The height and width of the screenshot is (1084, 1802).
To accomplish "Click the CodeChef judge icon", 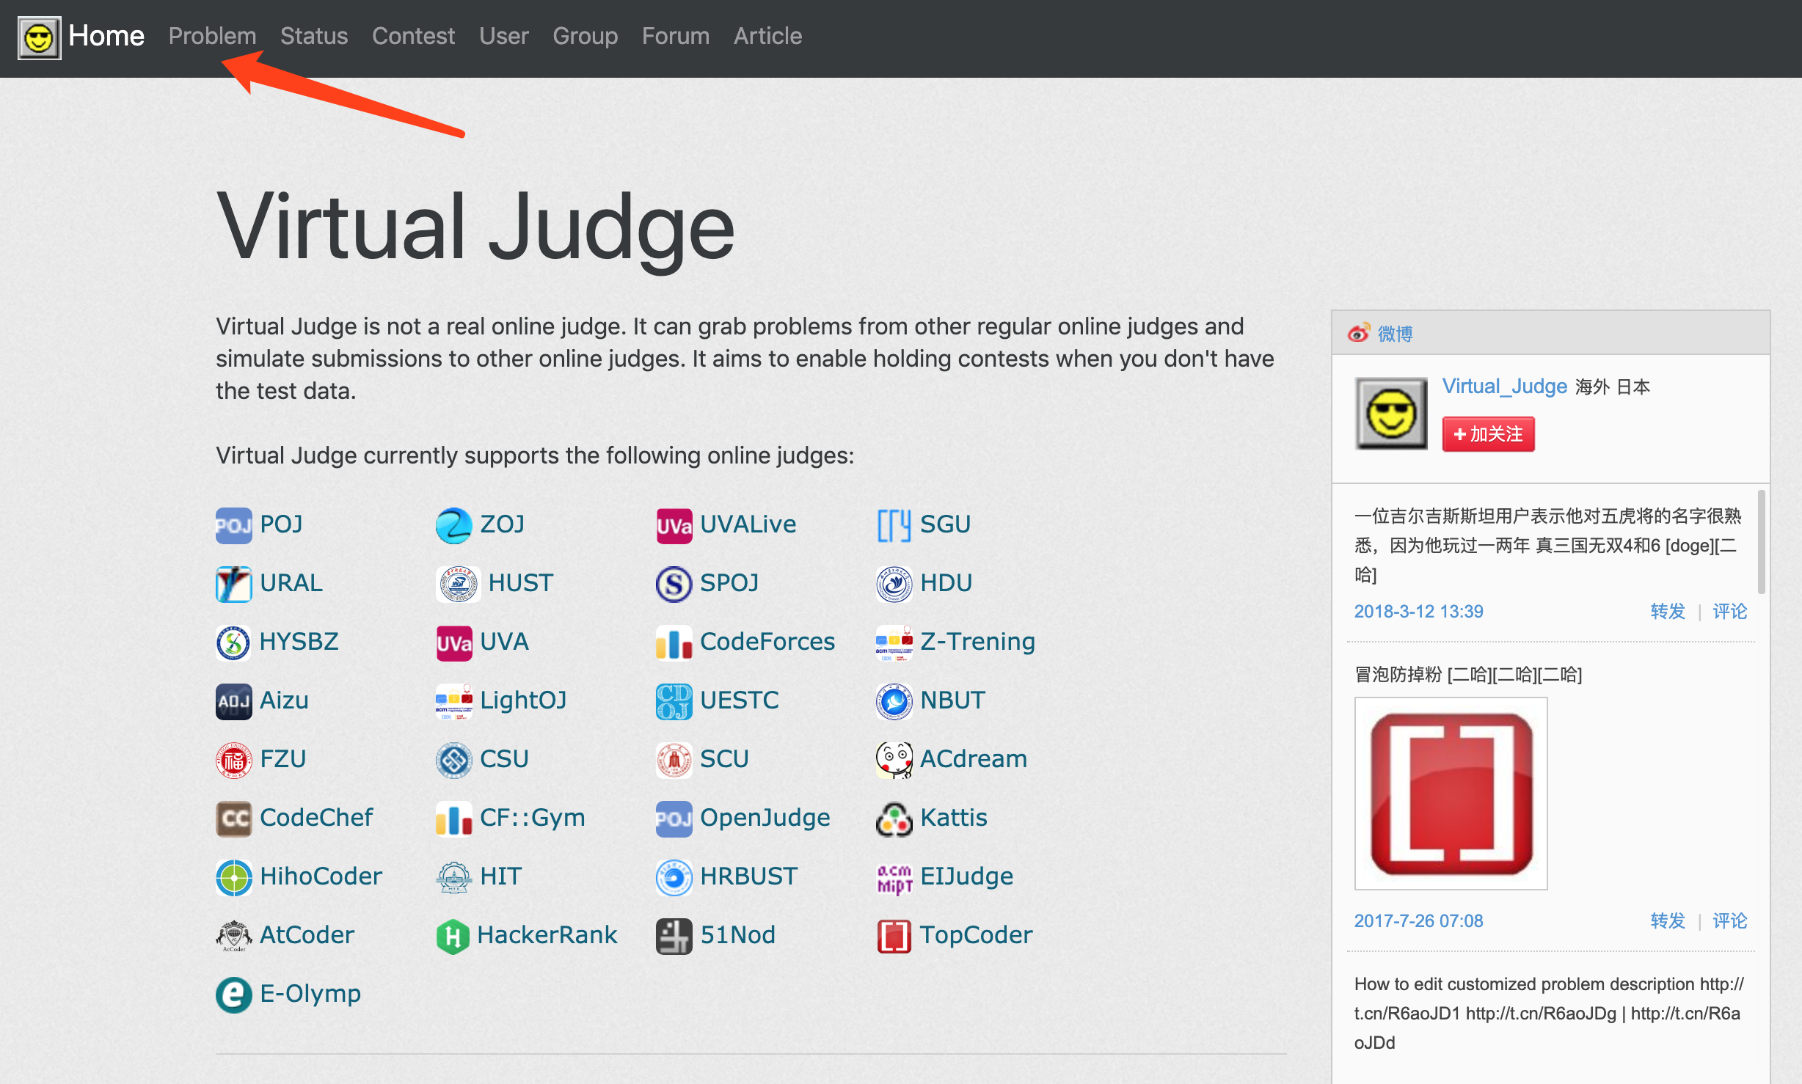I will 234,819.
